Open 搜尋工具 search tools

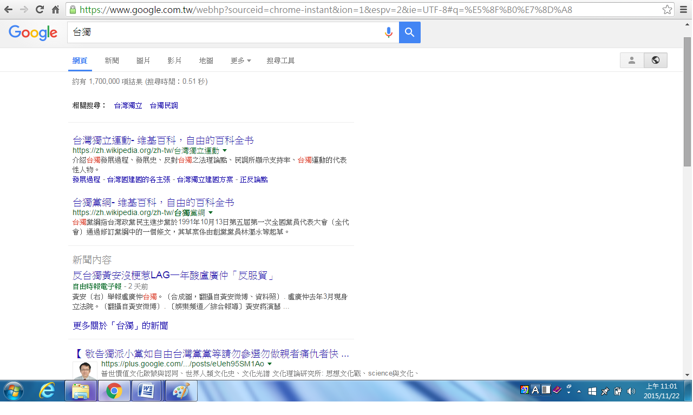(x=280, y=61)
